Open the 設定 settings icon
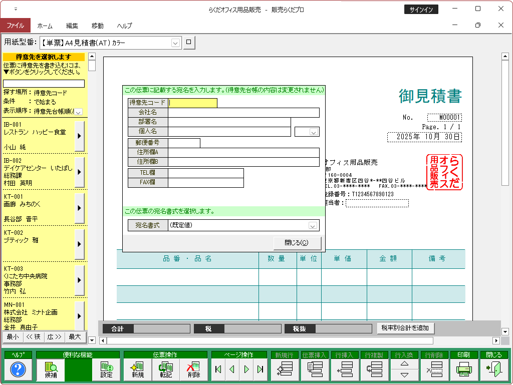The image size is (513, 385). coord(106,369)
